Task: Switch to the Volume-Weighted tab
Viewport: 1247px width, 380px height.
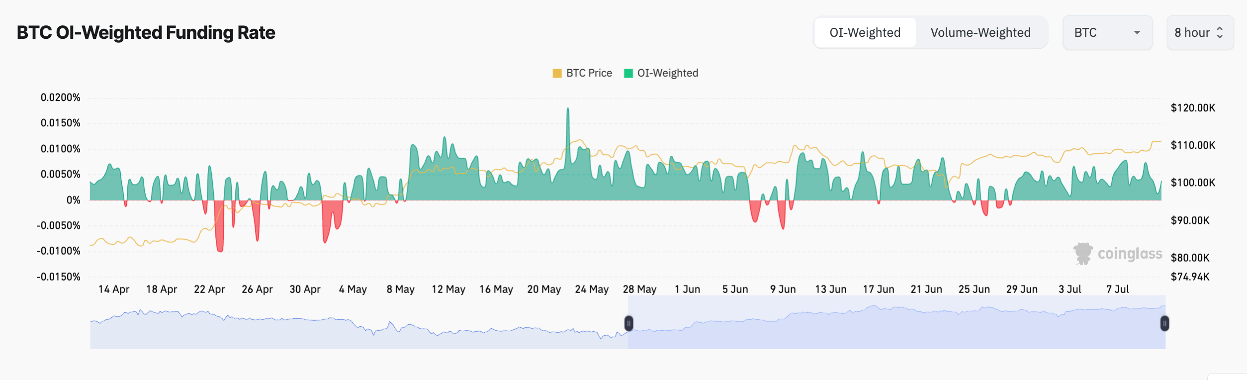Action: [980, 33]
